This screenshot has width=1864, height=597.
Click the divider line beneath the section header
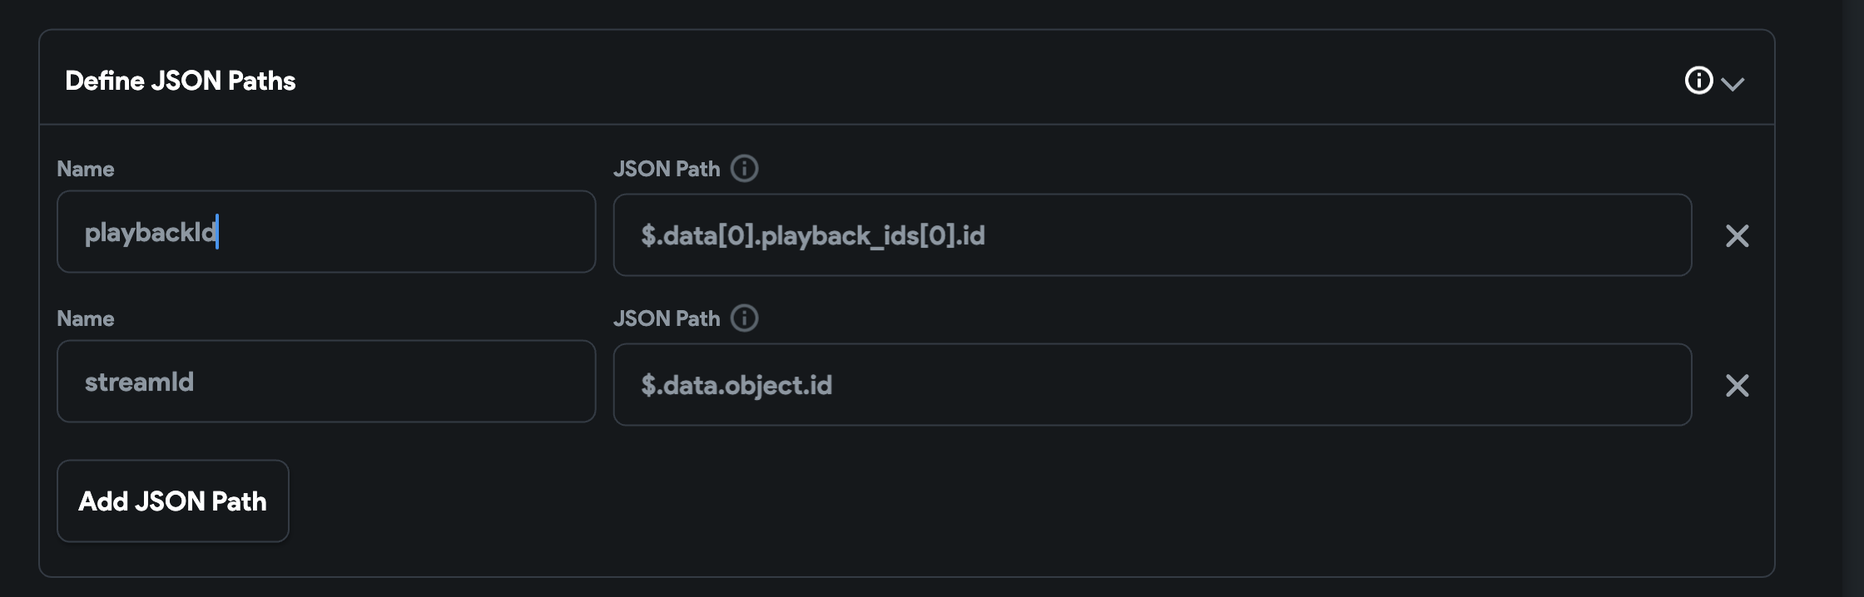[x=907, y=125]
